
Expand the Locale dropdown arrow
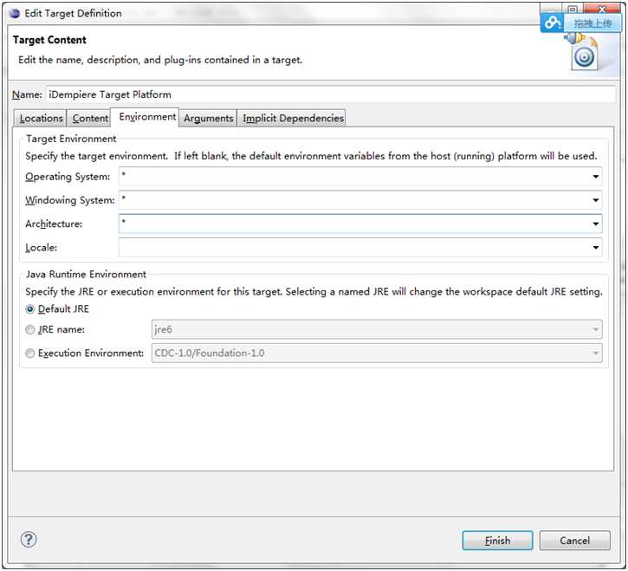coord(596,247)
